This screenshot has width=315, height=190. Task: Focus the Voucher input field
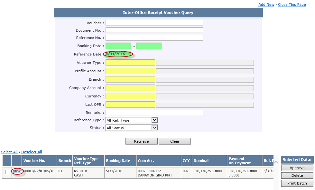154,23
